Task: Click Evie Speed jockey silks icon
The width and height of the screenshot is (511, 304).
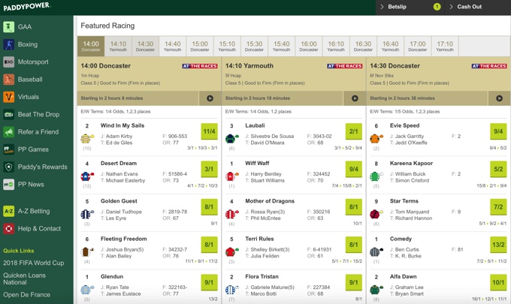Action: pos(376,139)
